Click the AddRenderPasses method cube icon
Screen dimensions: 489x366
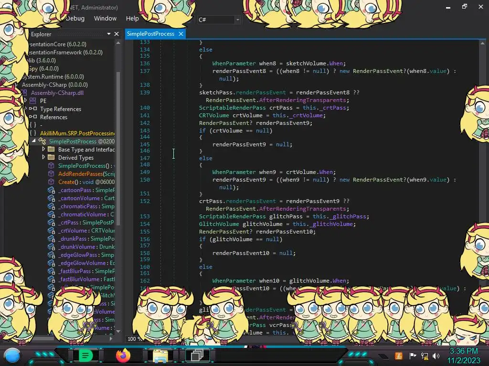pyautogui.click(x=51, y=173)
